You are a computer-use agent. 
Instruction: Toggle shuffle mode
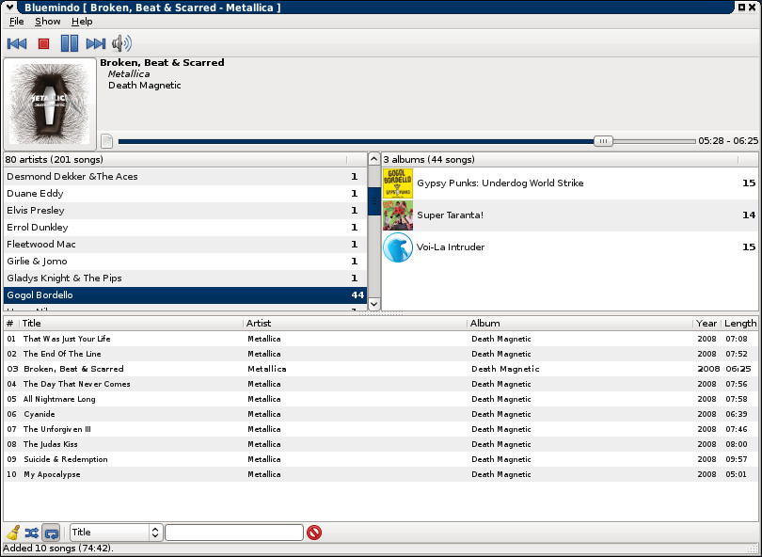click(x=32, y=533)
